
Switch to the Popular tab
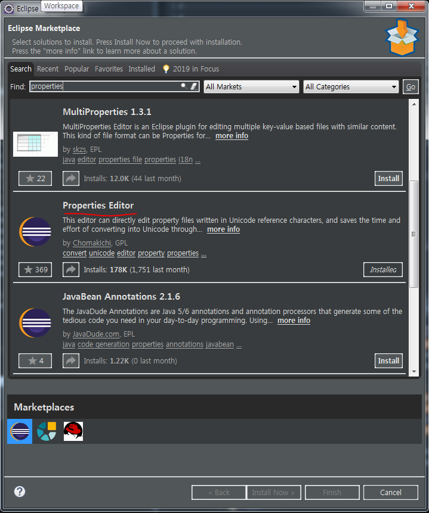click(x=77, y=69)
